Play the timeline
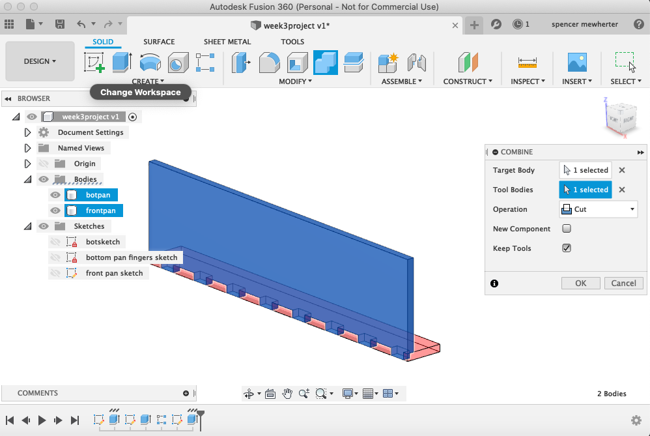 pyautogui.click(x=42, y=420)
